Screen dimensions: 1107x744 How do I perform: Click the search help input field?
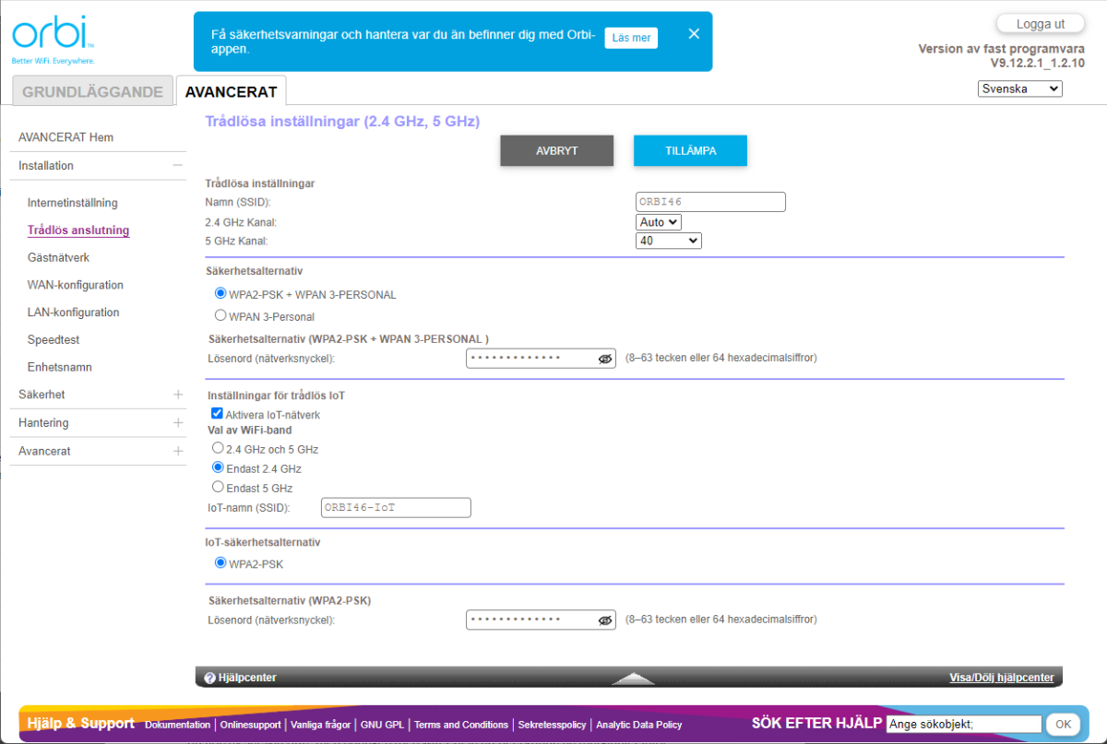pos(963,725)
